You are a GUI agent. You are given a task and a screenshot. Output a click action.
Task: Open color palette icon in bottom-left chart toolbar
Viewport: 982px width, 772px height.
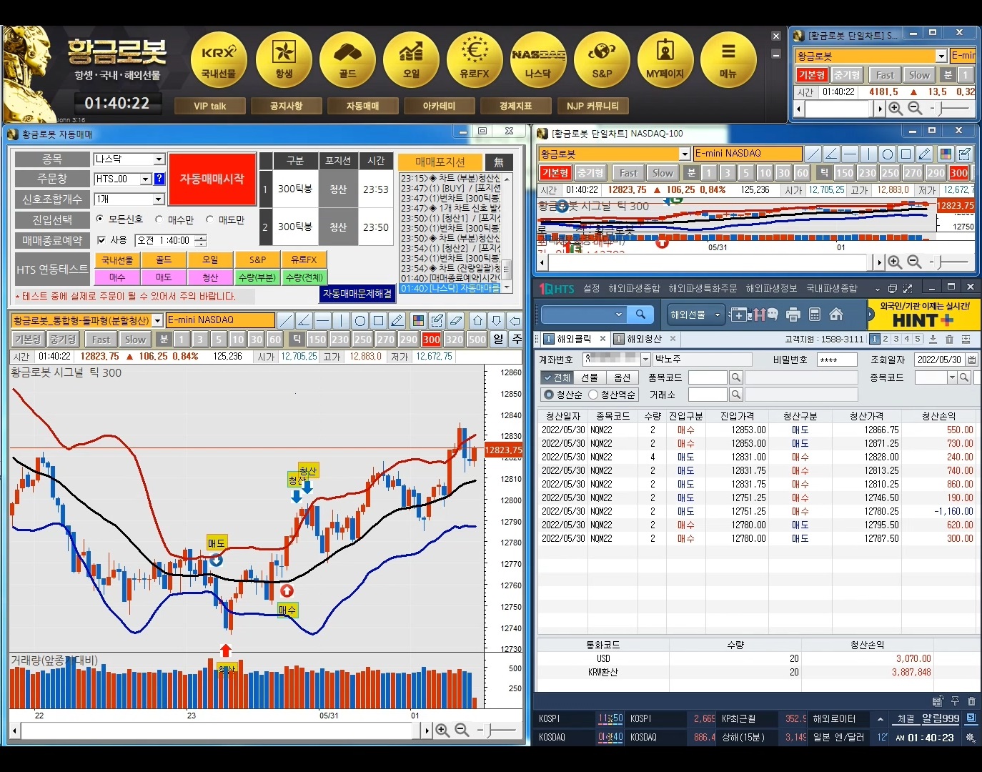[x=419, y=320]
